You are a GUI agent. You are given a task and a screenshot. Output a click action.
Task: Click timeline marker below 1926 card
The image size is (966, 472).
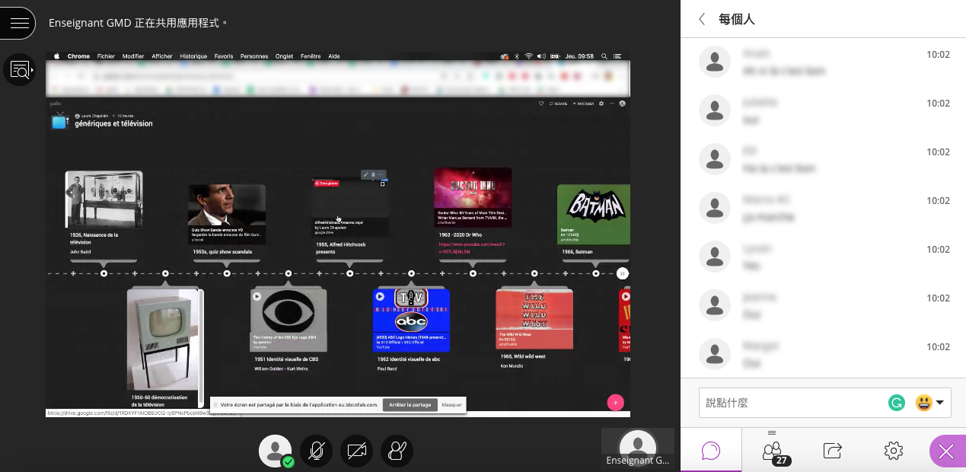[x=104, y=273]
